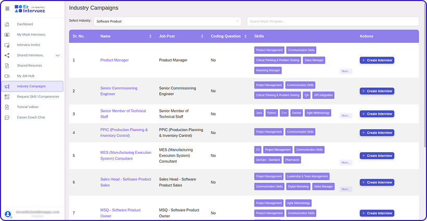Select Industry Campaigns in sidebar
The image size is (427, 221).
[31, 86]
